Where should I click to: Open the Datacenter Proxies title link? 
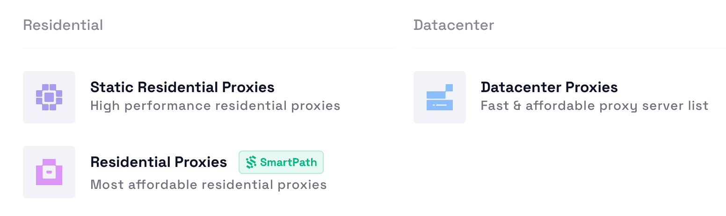549,87
